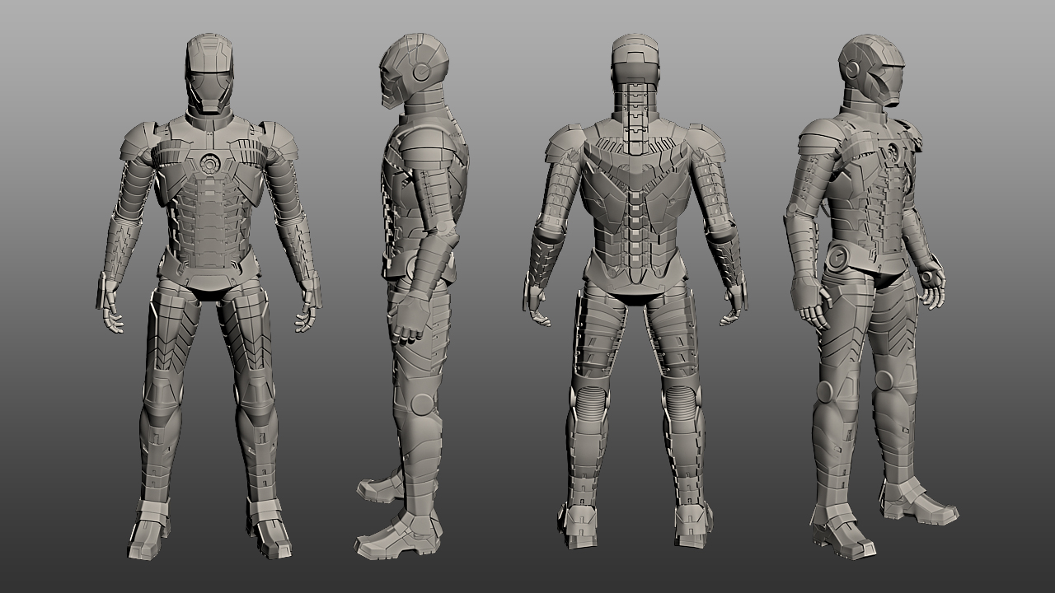Select the side-profile armor figure

click(x=412, y=296)
